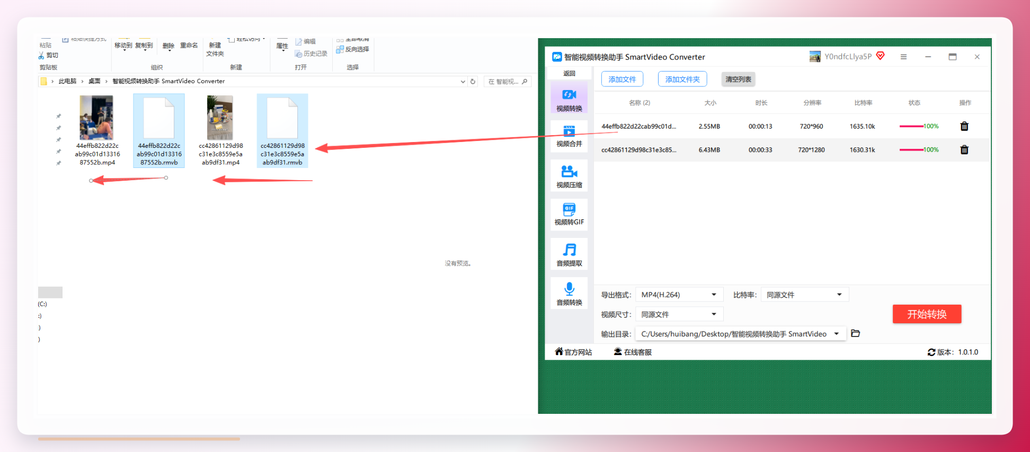
Task: Click 编辑 edit in Explorer ribbon
Action: [306, 41]
